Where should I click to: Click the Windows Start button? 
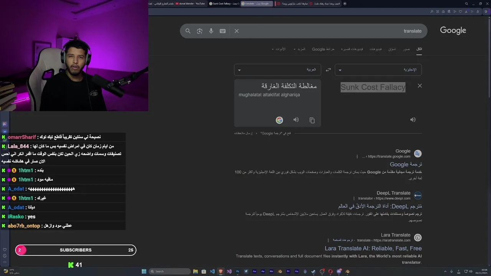pos(144,271)
